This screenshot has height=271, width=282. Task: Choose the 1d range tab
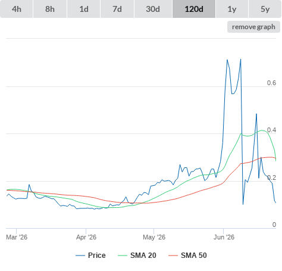tap(84, 9)
